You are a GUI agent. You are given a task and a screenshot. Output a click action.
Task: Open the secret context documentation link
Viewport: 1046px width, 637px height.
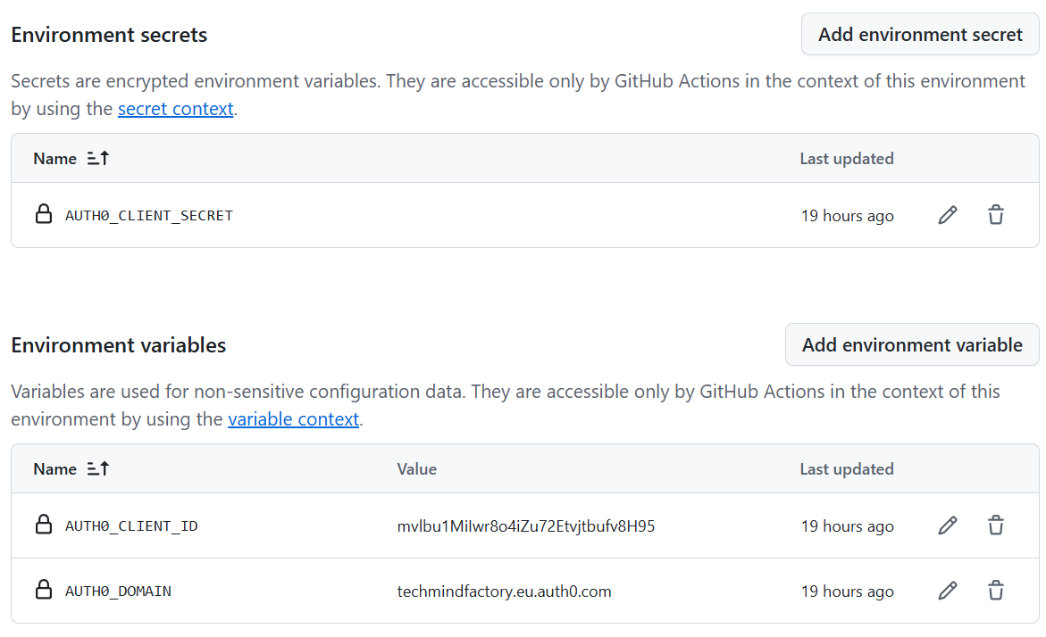pyautogui.click(x=175, y=108)
